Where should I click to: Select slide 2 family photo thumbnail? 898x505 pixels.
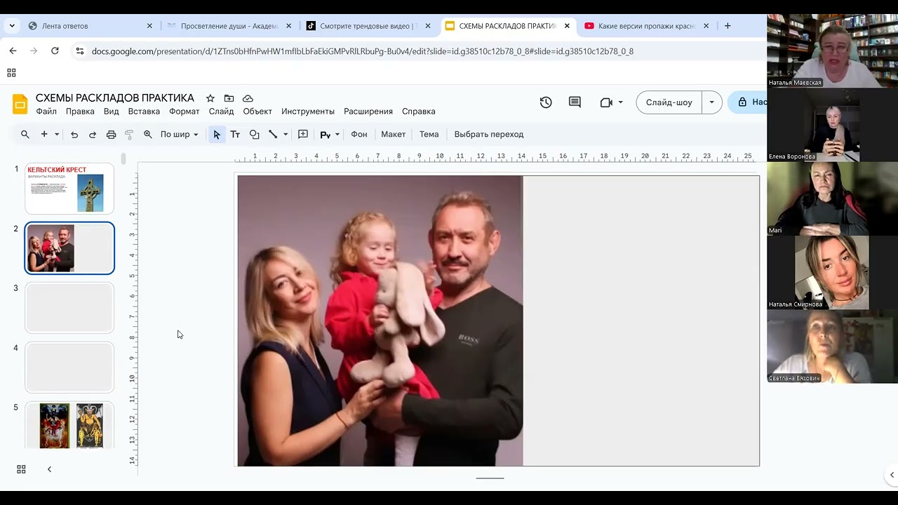(69, 248)
